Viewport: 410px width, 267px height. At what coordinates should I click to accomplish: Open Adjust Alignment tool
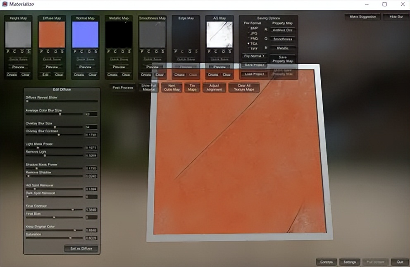(x=214, y=88)
